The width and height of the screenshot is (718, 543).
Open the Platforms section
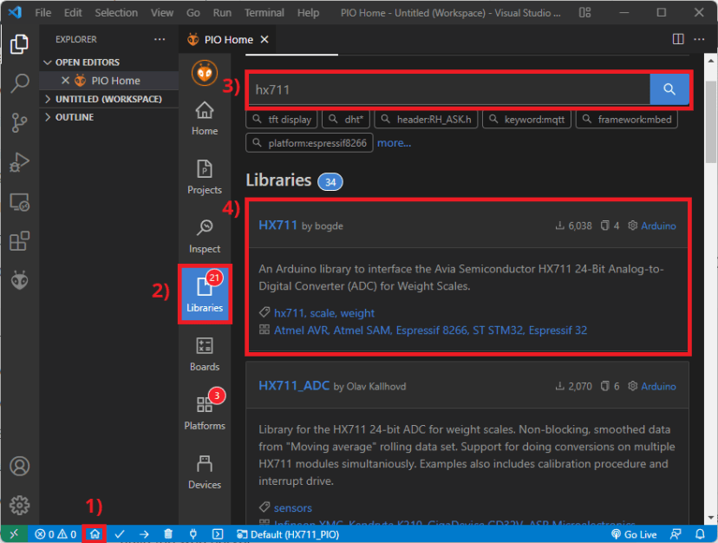coord(205,411)
